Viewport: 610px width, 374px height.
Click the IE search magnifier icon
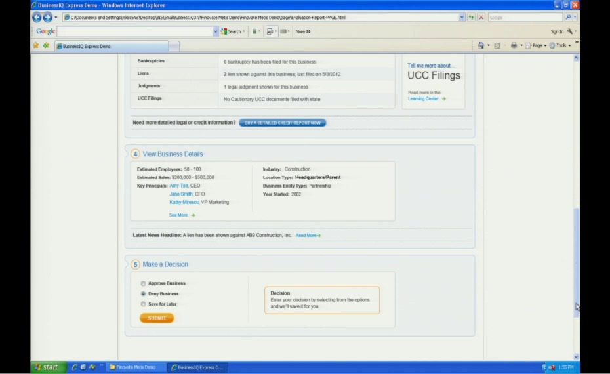click(x=568, y=18)
